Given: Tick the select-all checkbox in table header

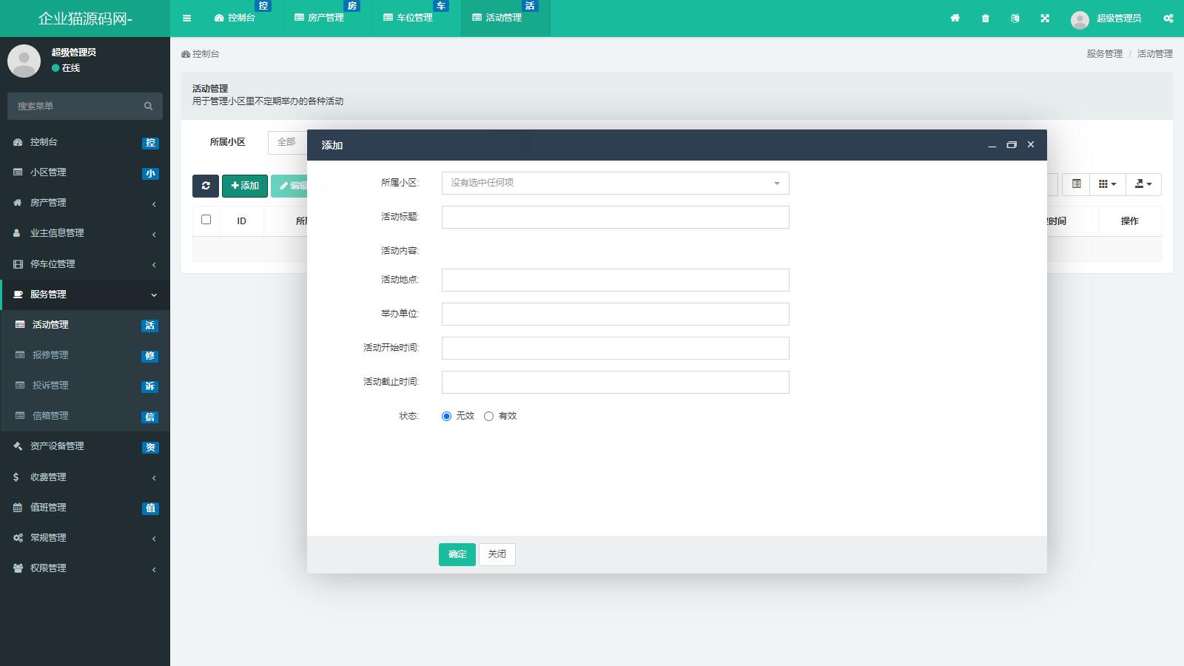Looking at the screenshot, I should [x=206, y=220].
